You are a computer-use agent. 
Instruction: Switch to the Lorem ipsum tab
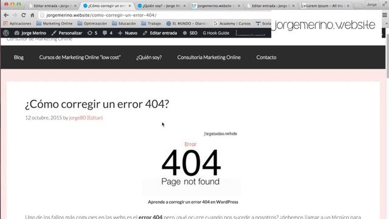tap(325, 5)
